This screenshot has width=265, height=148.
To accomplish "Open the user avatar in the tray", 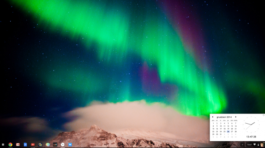I will (262, 145).
